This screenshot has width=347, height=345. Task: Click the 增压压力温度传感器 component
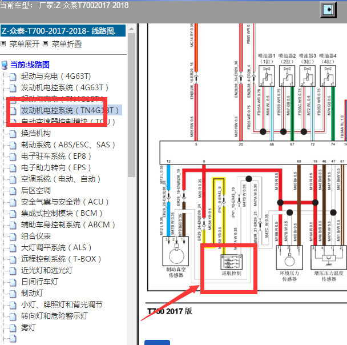[x=329, y=257]
